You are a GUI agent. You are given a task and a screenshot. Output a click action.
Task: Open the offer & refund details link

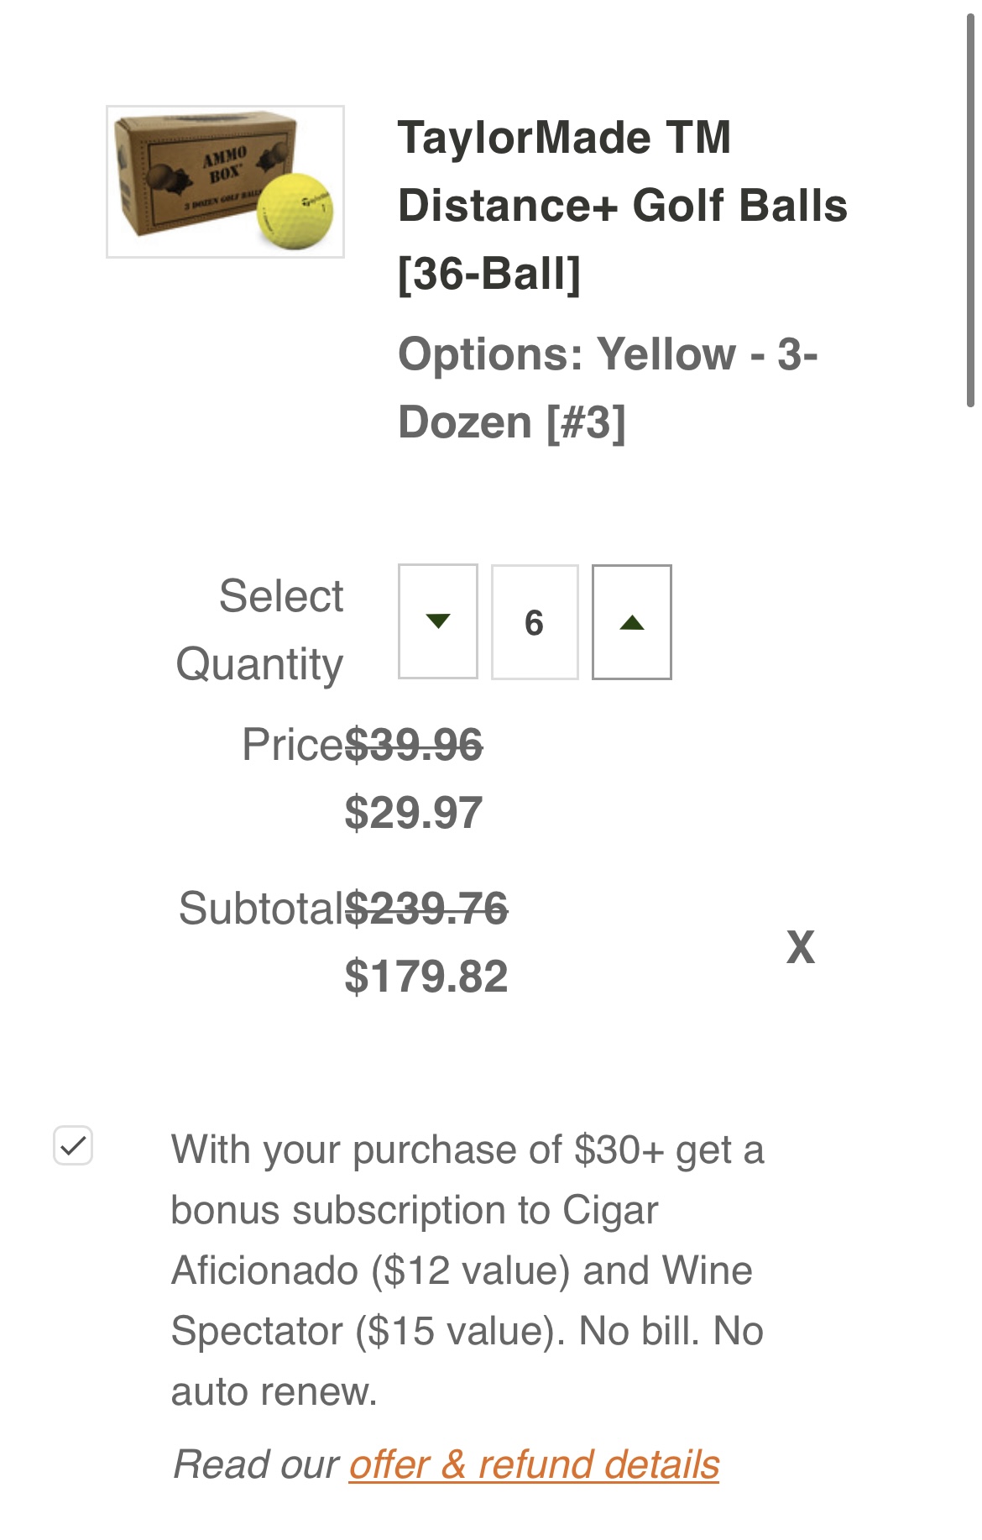coord(534,1464)
